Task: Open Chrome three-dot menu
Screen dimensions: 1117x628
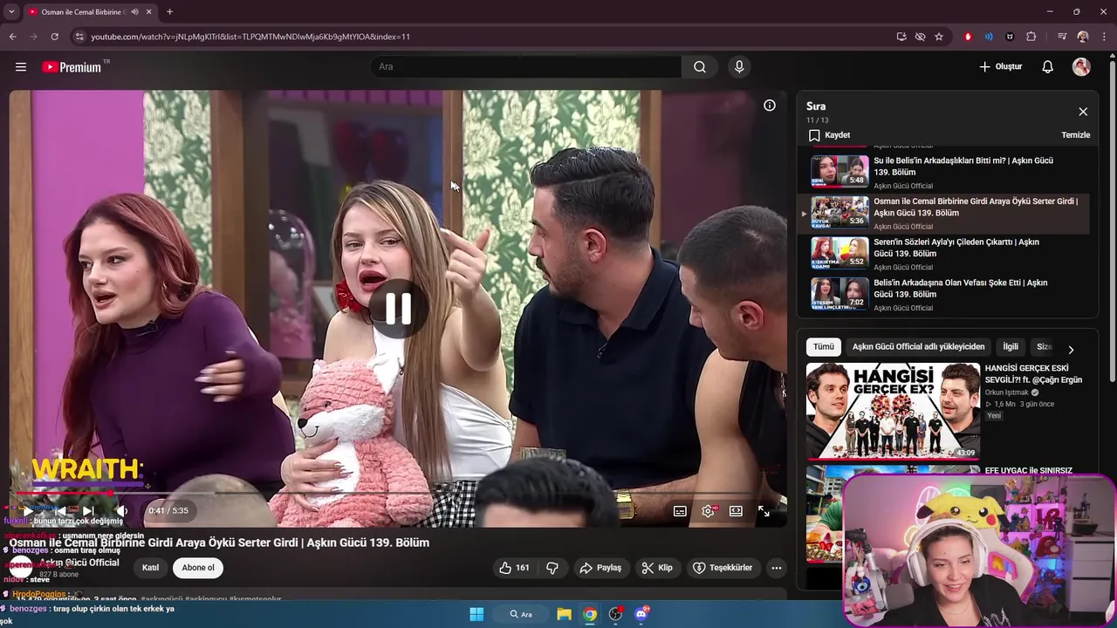Action: [1104, 37]
